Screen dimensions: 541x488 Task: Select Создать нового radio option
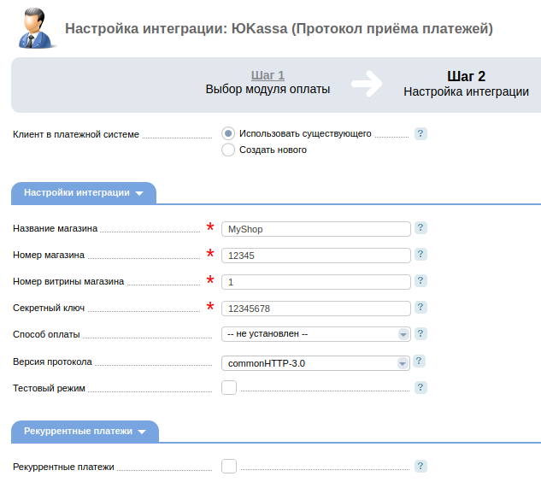[228, 150]
